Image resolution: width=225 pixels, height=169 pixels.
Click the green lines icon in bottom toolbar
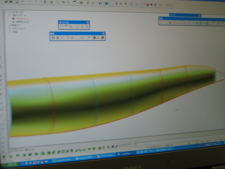pos(63,151)
